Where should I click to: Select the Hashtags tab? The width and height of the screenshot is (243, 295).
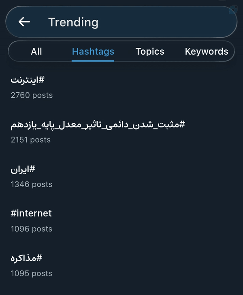tap(93, 51)
